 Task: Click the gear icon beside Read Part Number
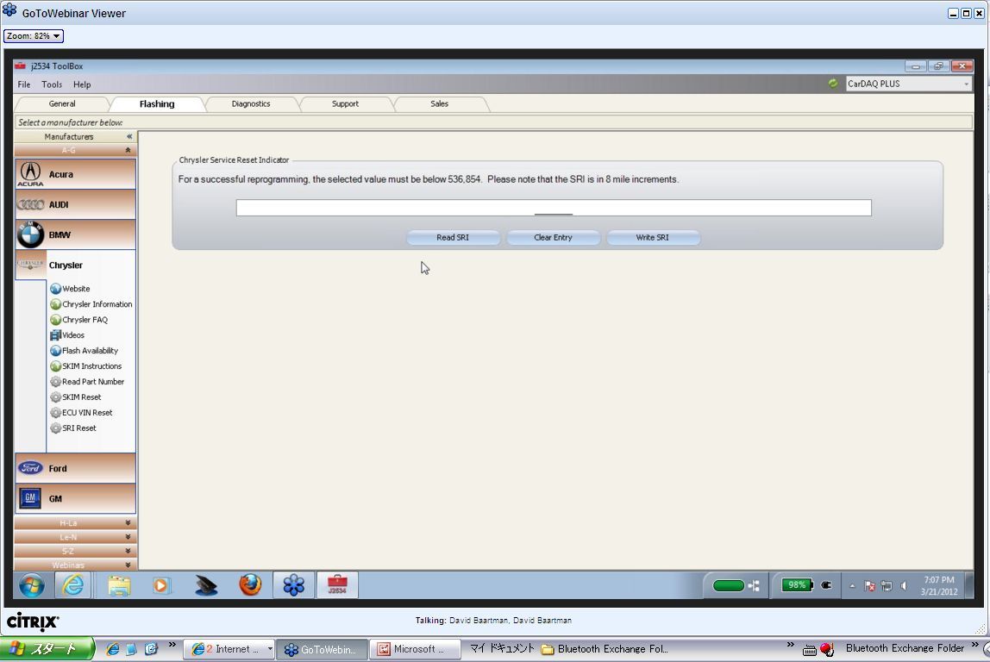point(55,381)
